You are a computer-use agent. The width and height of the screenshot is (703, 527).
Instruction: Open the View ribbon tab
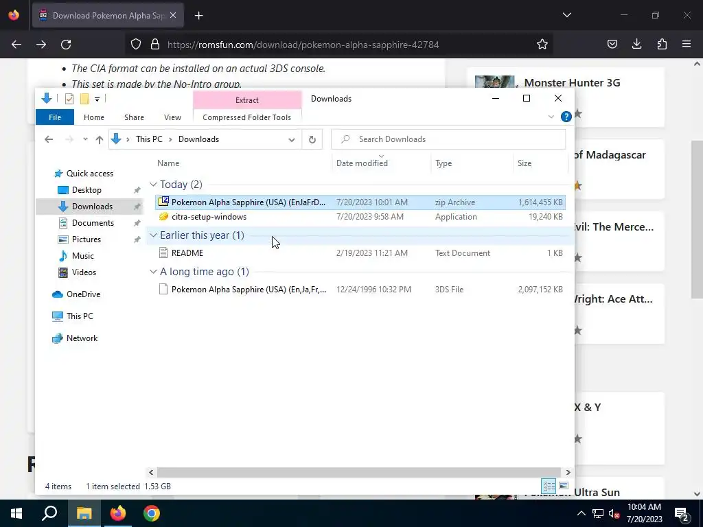(x=172, y=117)
